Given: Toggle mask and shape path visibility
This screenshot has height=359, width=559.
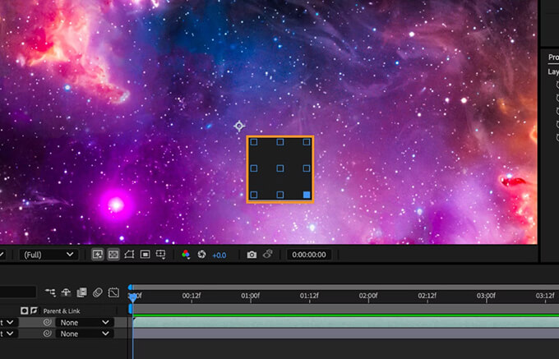Looking at the screenshot, I should 129,255.
